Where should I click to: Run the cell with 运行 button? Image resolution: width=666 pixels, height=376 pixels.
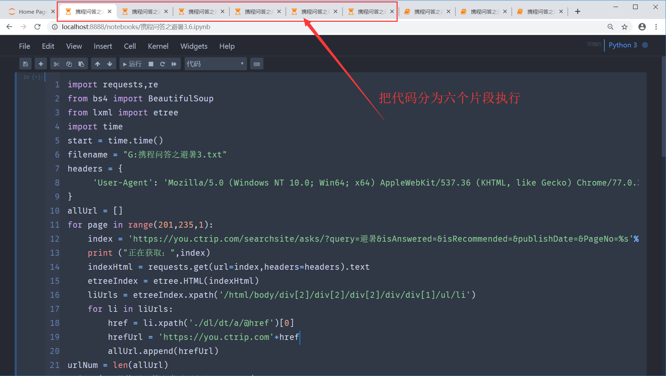132,64
